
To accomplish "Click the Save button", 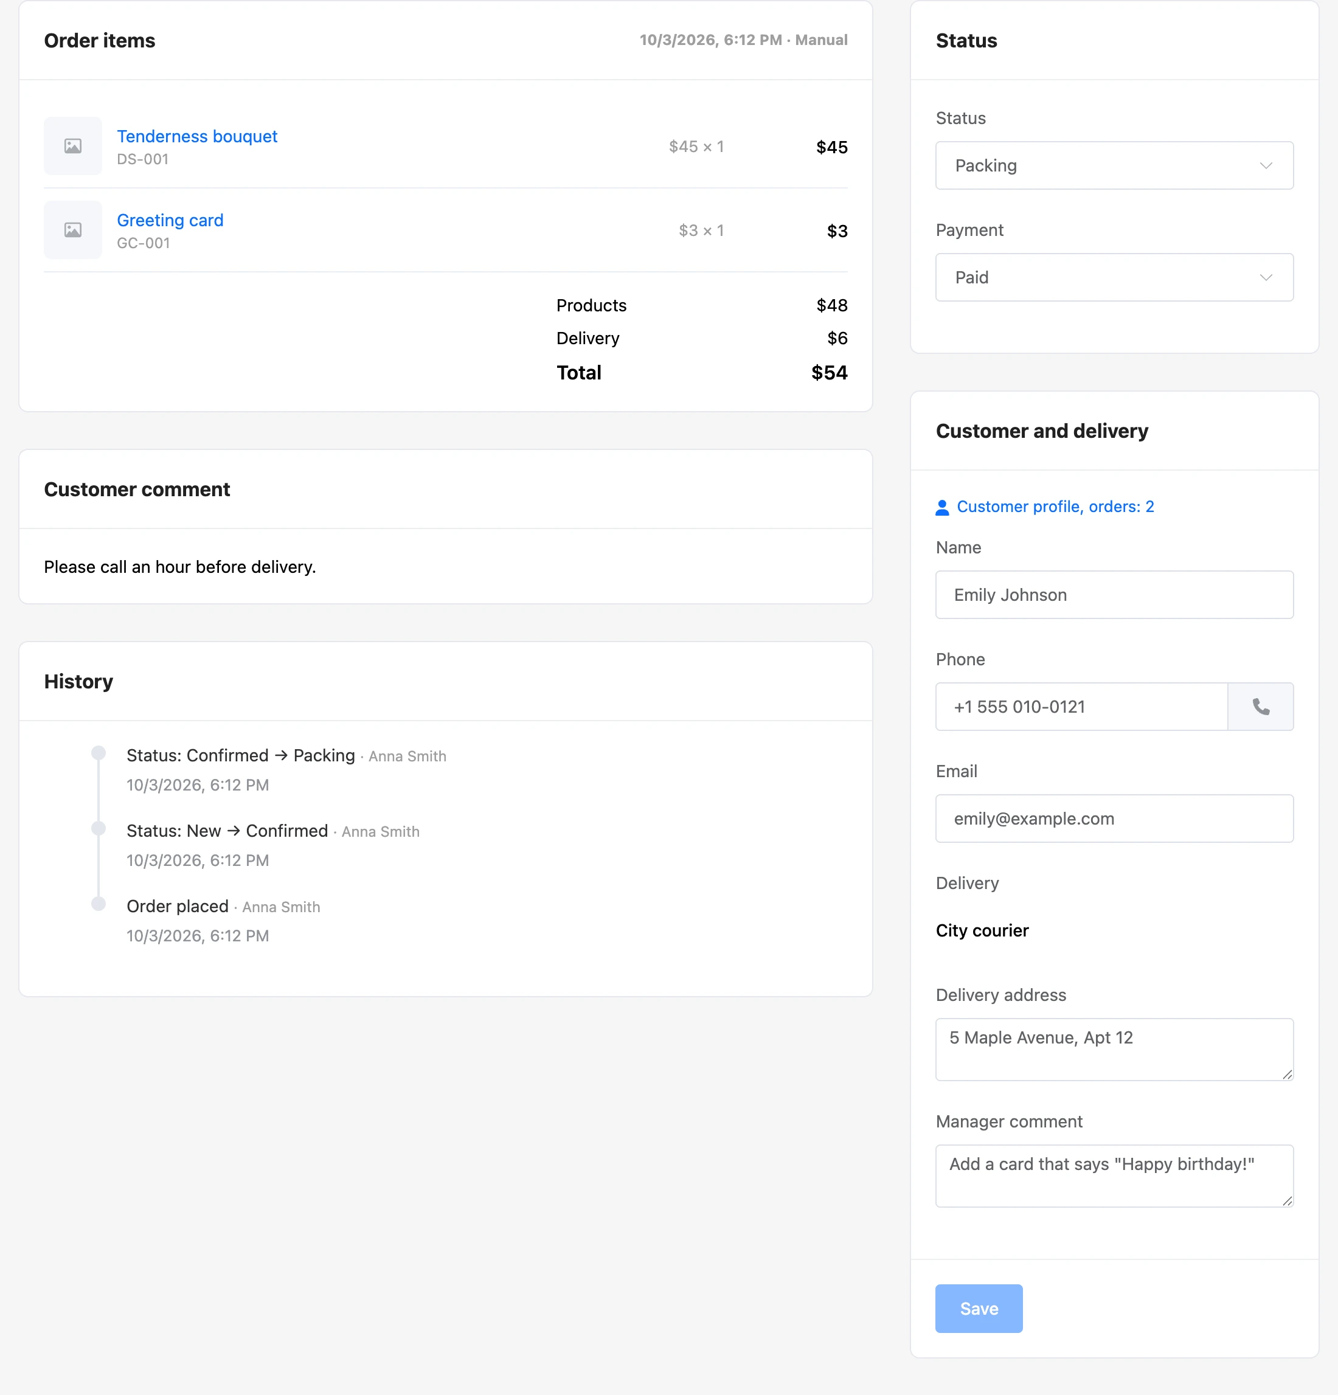I will 979,1308.
